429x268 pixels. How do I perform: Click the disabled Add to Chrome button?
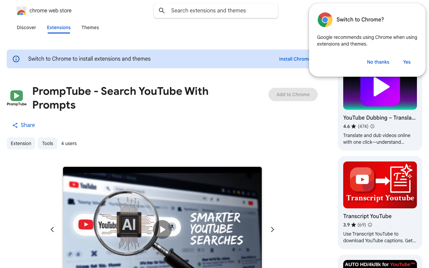[x=293, y=94]
